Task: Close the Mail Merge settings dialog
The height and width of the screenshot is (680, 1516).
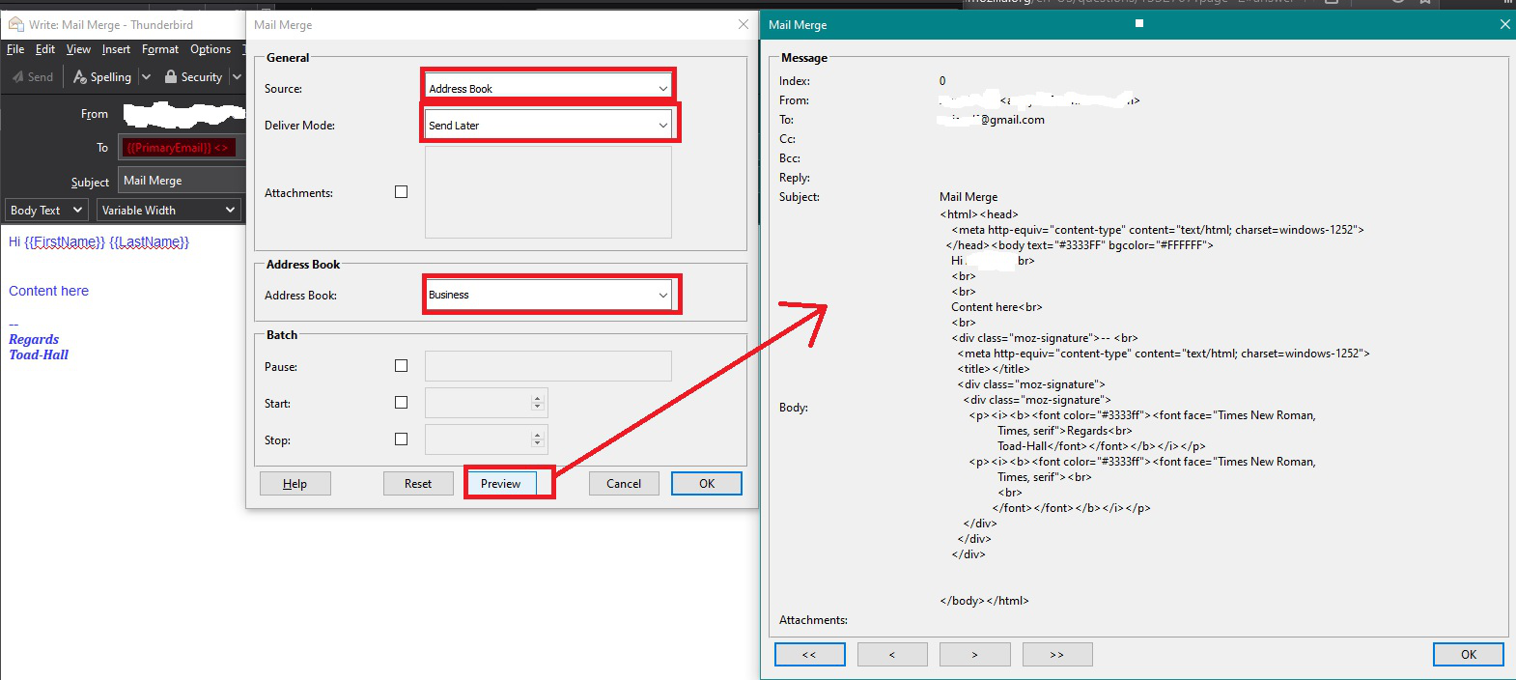Action: click(743, 24)
